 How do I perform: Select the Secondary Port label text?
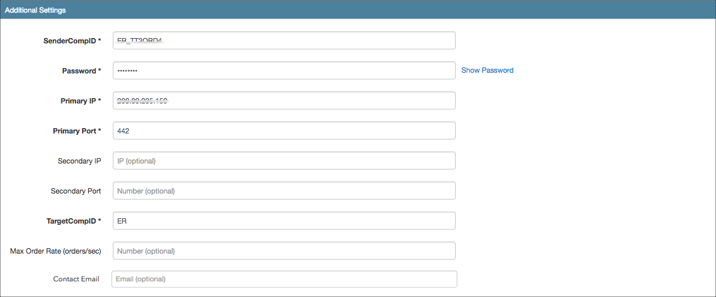(x=76, y=191)
